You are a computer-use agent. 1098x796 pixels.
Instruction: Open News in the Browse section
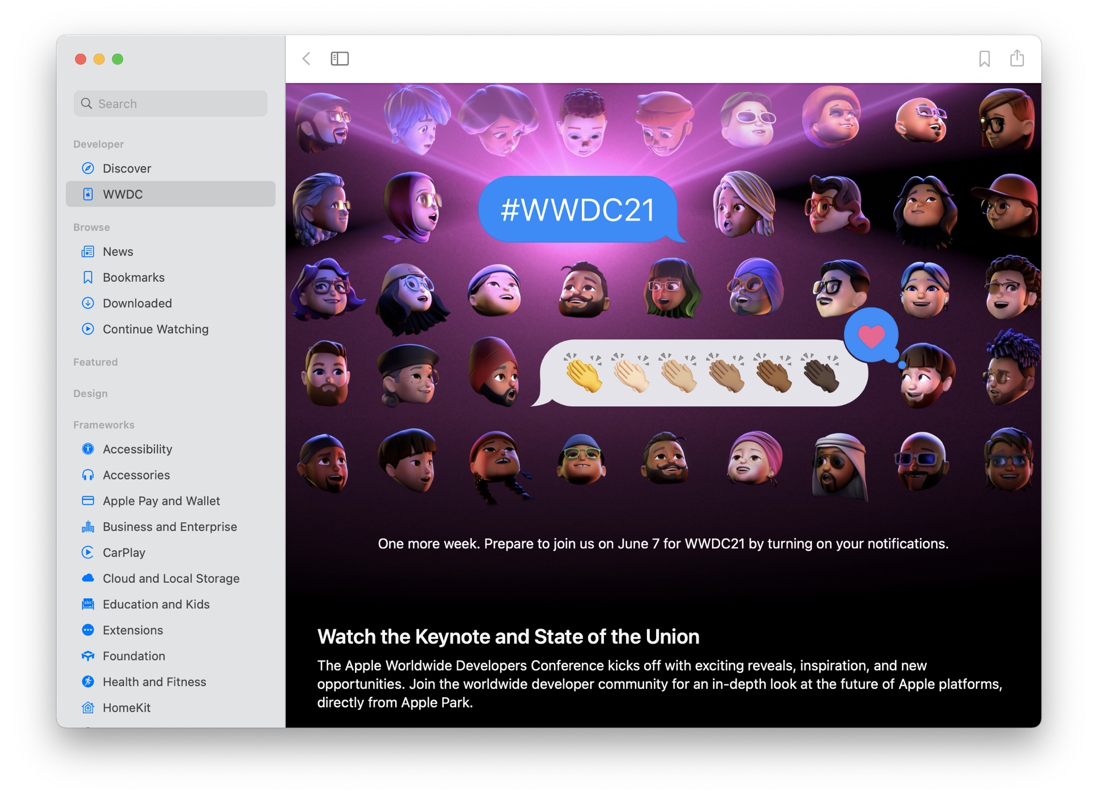170,251
